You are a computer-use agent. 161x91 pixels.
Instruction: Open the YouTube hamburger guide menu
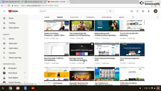[4, 11]
